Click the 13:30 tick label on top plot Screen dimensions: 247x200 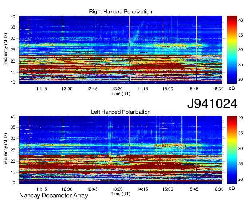[x=117, y=89]
